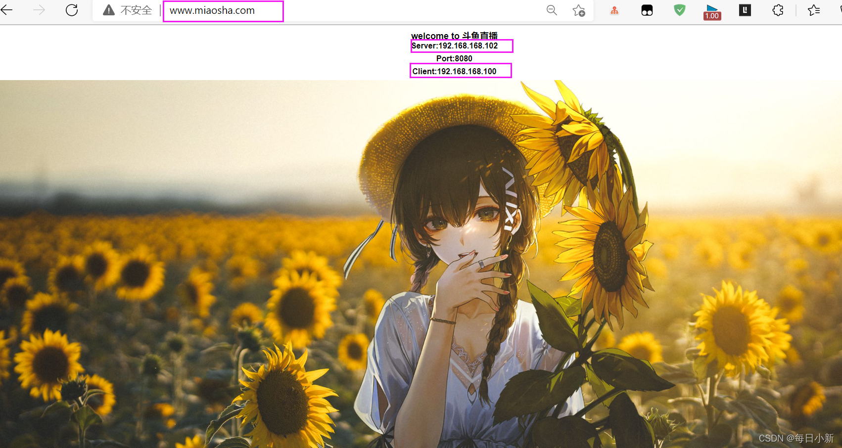Open the black two-dot extension icon

[647, 10]
